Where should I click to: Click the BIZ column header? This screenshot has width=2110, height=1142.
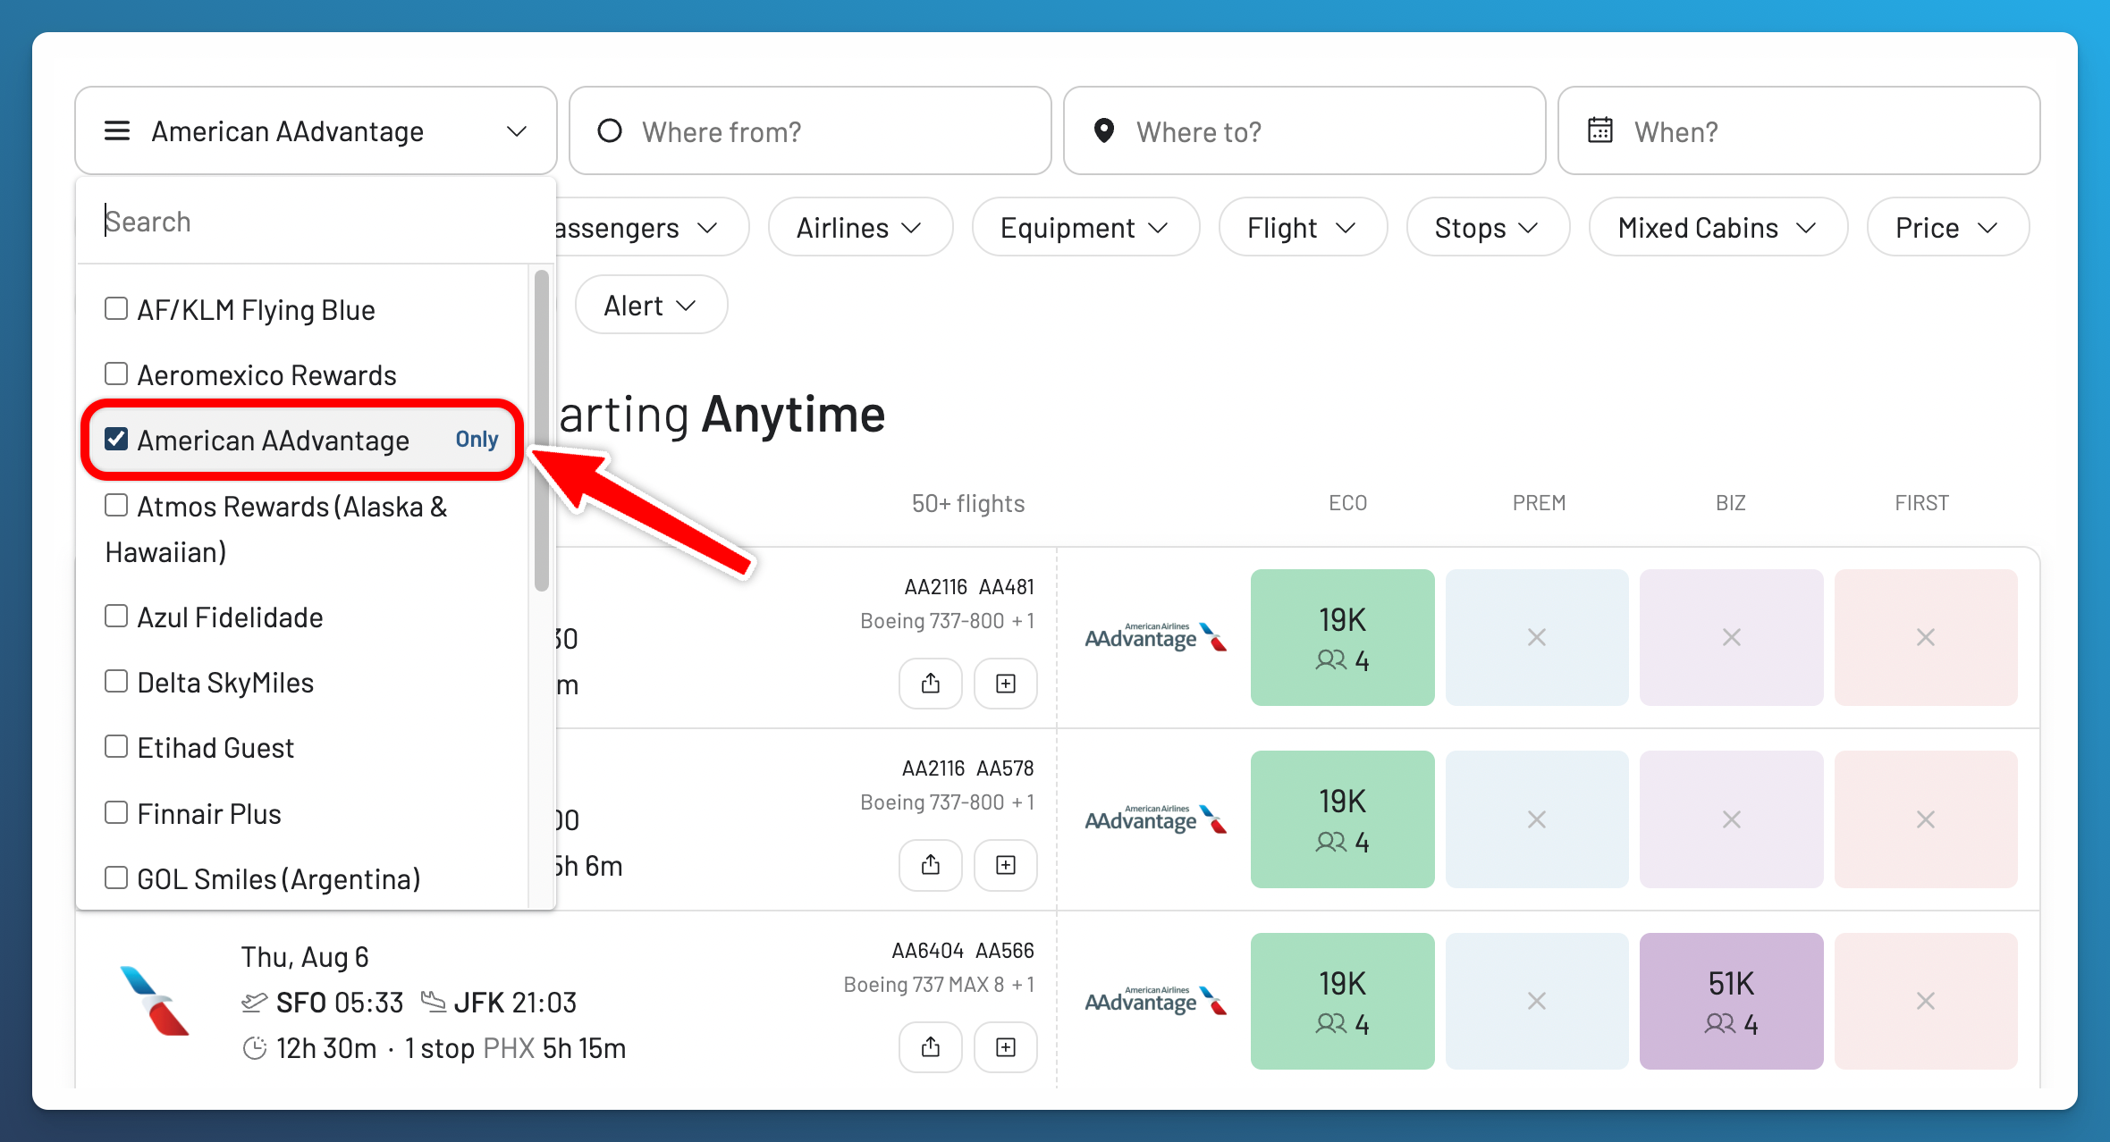click(x=1730, y=503)
